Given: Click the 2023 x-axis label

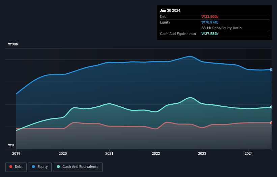Looking at the screenshot, I should (202, 153).
